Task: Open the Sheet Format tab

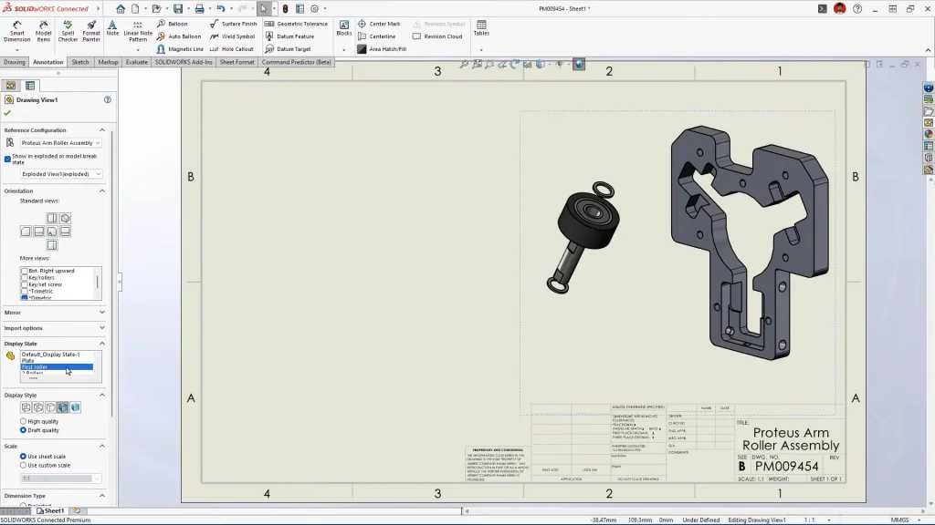Action: click(x=236, y=62)
